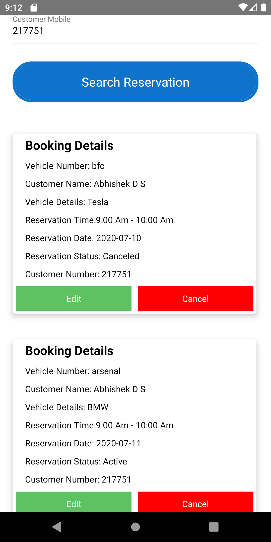Tap the cellular signal status icon
This screenshot has width=271, height=542.
coord(253,8)
